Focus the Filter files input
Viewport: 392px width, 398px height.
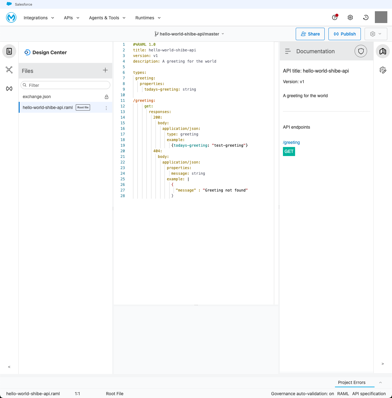coord(65,85)
